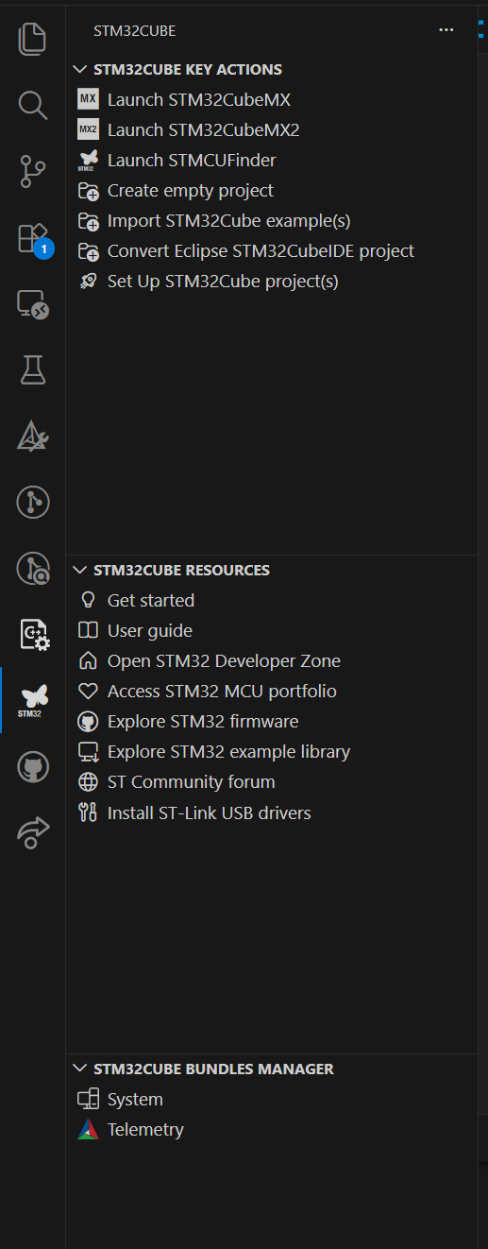Click computer icon beside System

click(x=88, y=1100)
